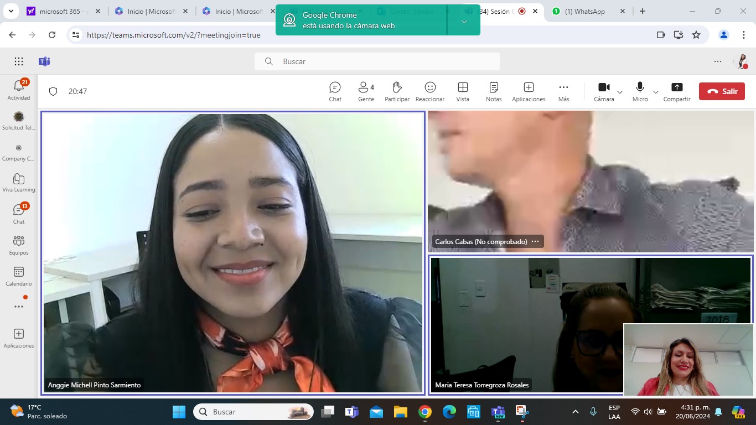
Task: Open Chrome from the taskbar
Action: tap(425, 412)
